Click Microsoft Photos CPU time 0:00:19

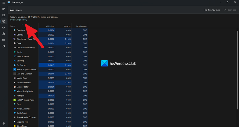coord(47,83)
